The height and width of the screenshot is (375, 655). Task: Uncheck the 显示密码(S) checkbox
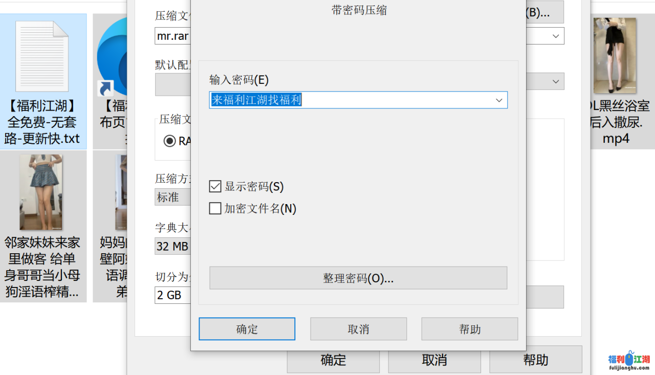click(215, 186)
